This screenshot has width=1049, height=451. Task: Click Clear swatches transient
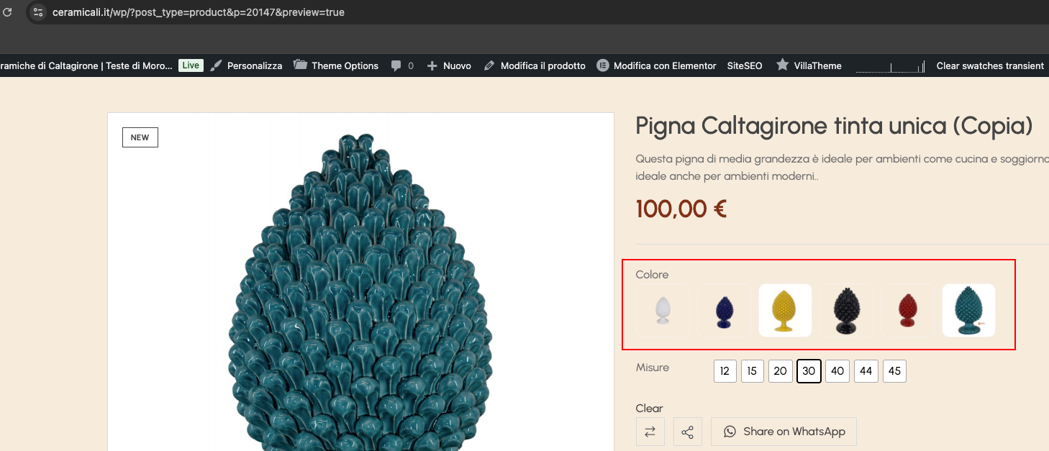990,65
